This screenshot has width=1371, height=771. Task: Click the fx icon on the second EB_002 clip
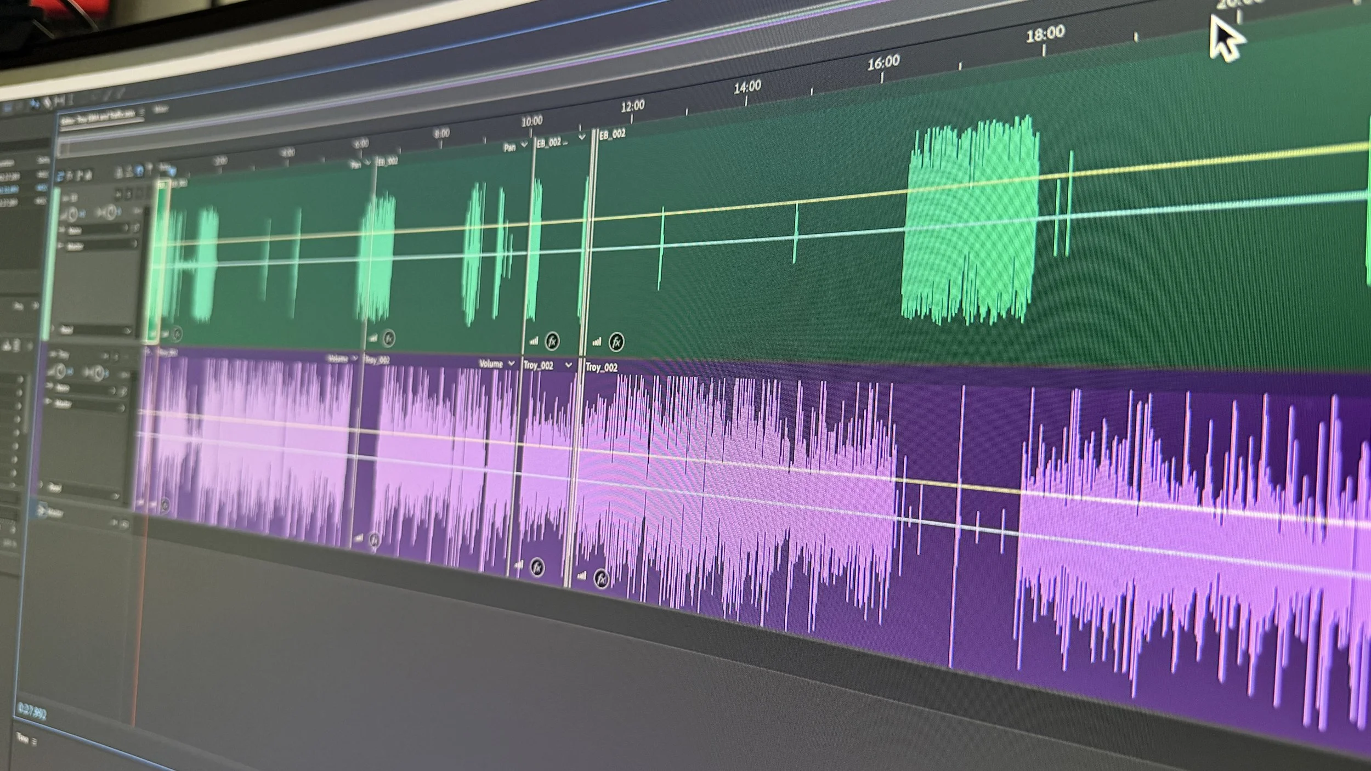pyautogui.click(x=389, y=338)
